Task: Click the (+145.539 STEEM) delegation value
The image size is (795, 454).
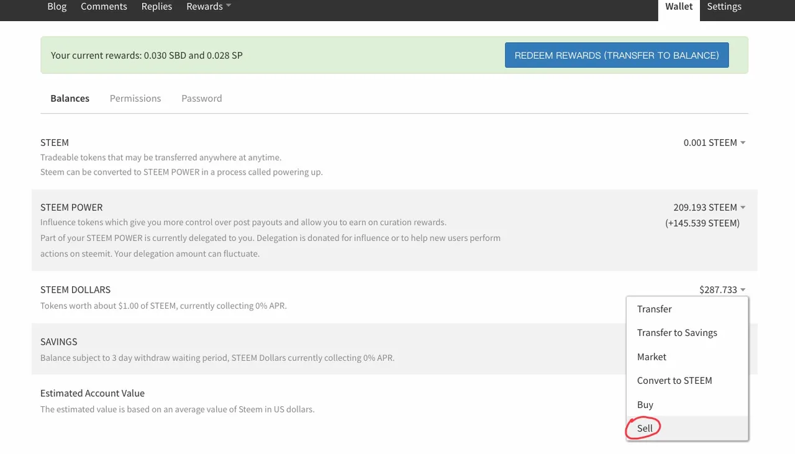Action: tap(702, 223)
